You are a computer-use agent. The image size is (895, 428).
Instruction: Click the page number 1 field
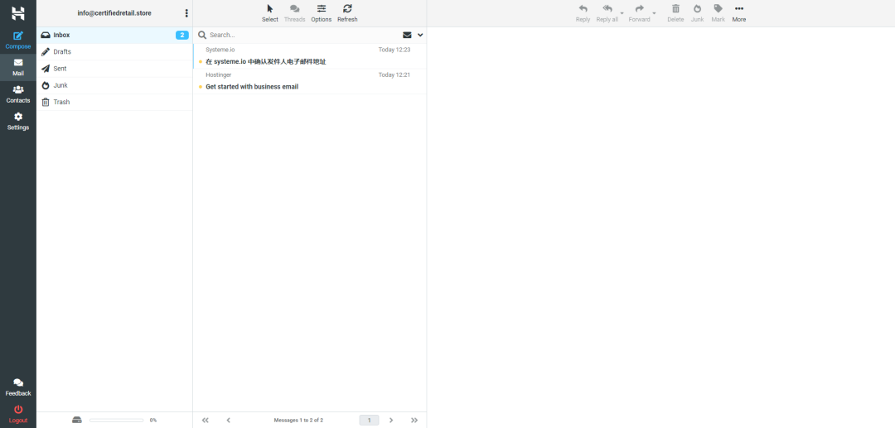[x=370, y=420]
